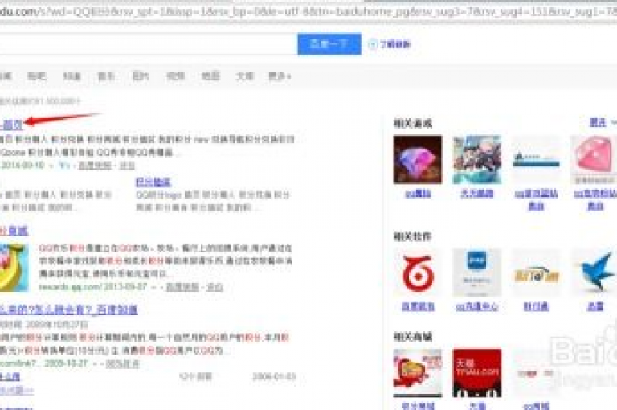Switch to the 地图 search tab
The height and width of the screenshot is (410, 617).
click(210, 76)
